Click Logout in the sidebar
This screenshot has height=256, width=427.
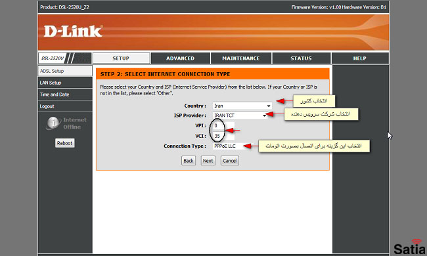(65, 106)
